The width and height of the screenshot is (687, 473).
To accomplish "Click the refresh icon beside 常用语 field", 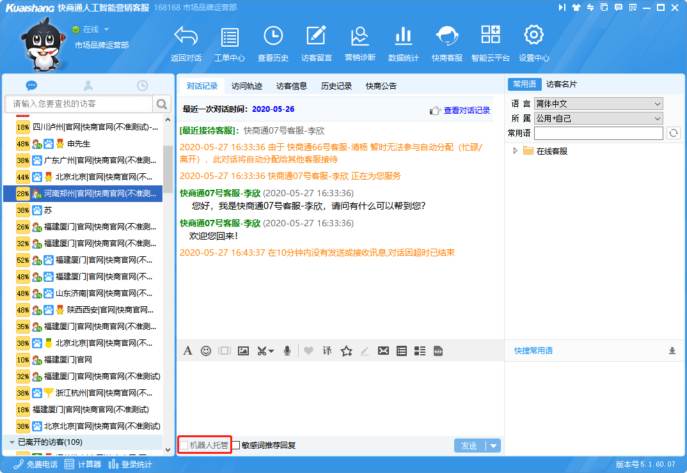I will coord(674,133).
